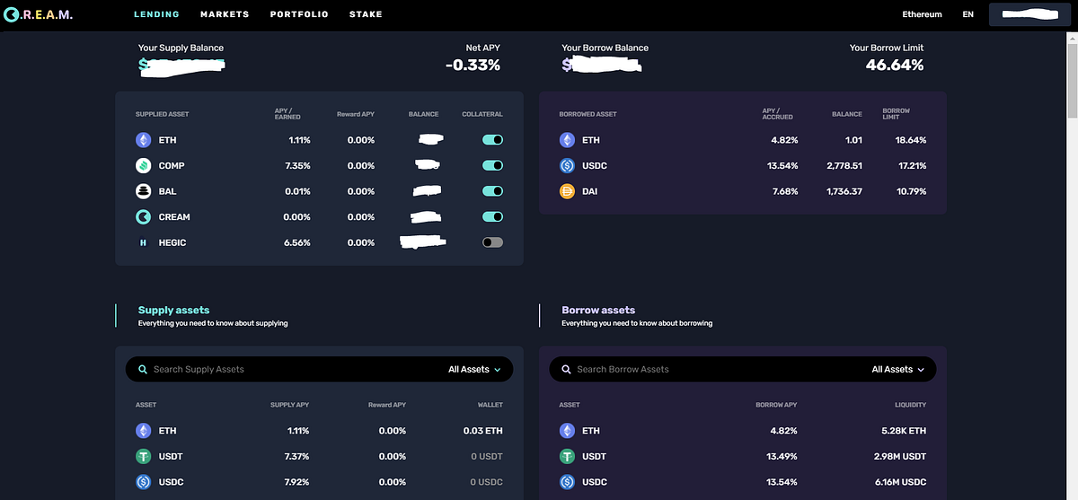Image resolution: width=1078 pixels, height=500 pixels.
Task: Click the LIQUIDITY column header
Action: tap(911, 405)
